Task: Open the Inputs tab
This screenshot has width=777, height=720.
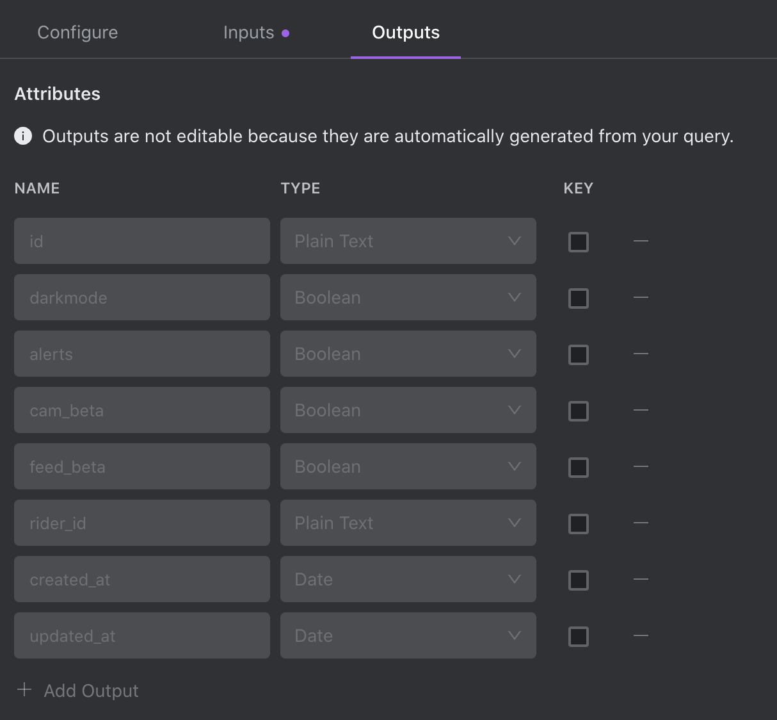Action: coord(249,33)
